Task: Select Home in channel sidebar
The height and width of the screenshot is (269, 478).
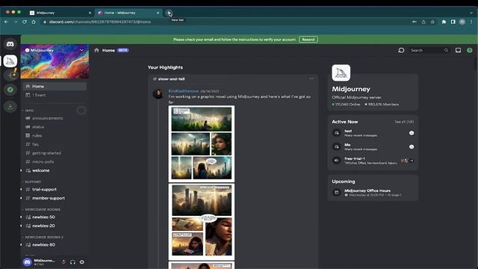Action: click(x=55, y=87)
